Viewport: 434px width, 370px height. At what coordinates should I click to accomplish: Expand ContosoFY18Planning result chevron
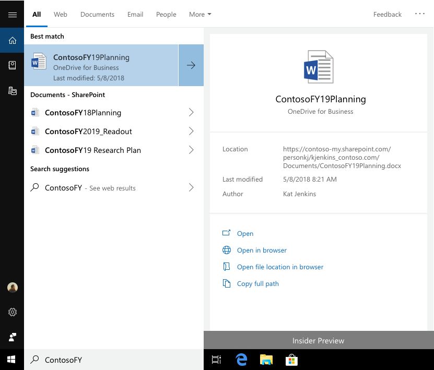pos(191,113)
